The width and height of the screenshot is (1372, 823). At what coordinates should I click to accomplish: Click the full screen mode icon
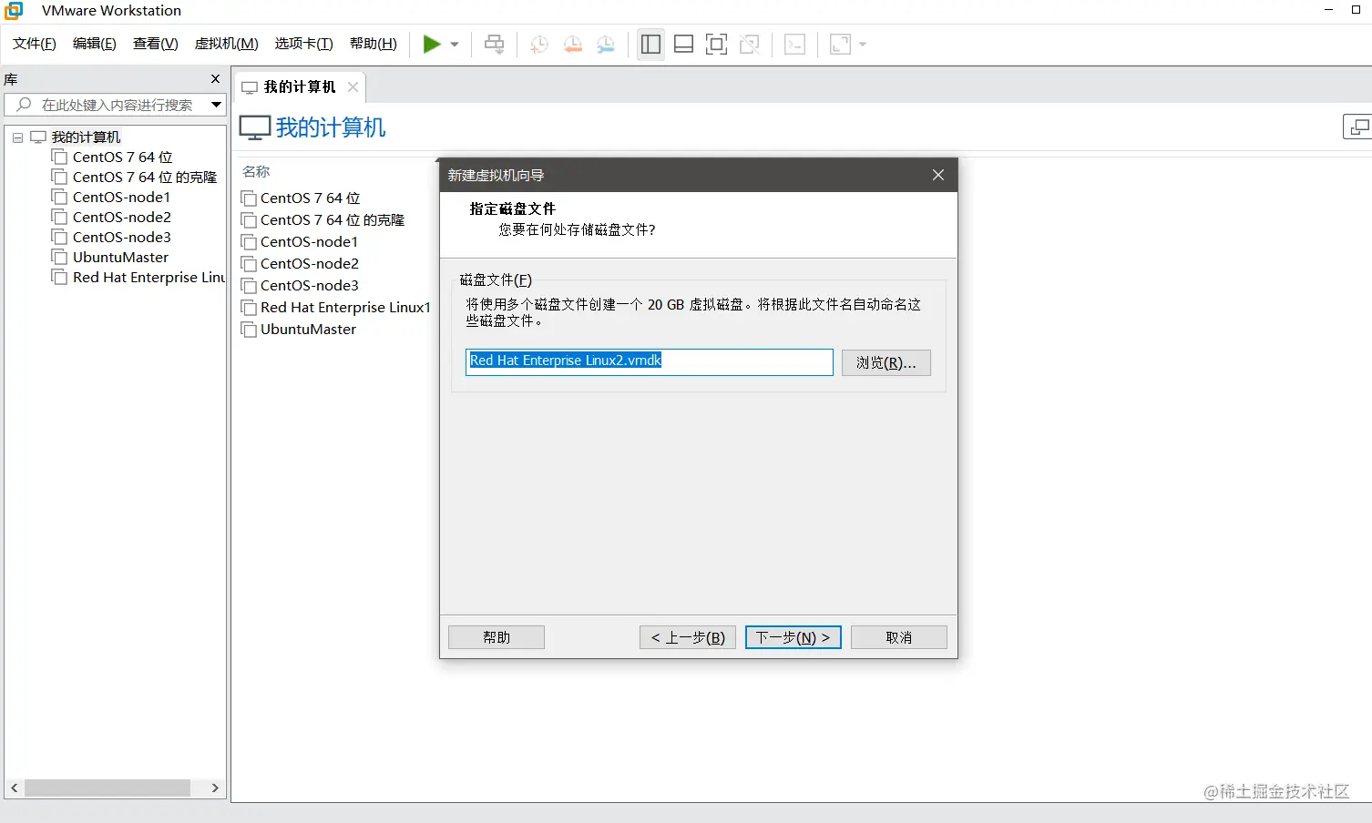tap(717, 44)
